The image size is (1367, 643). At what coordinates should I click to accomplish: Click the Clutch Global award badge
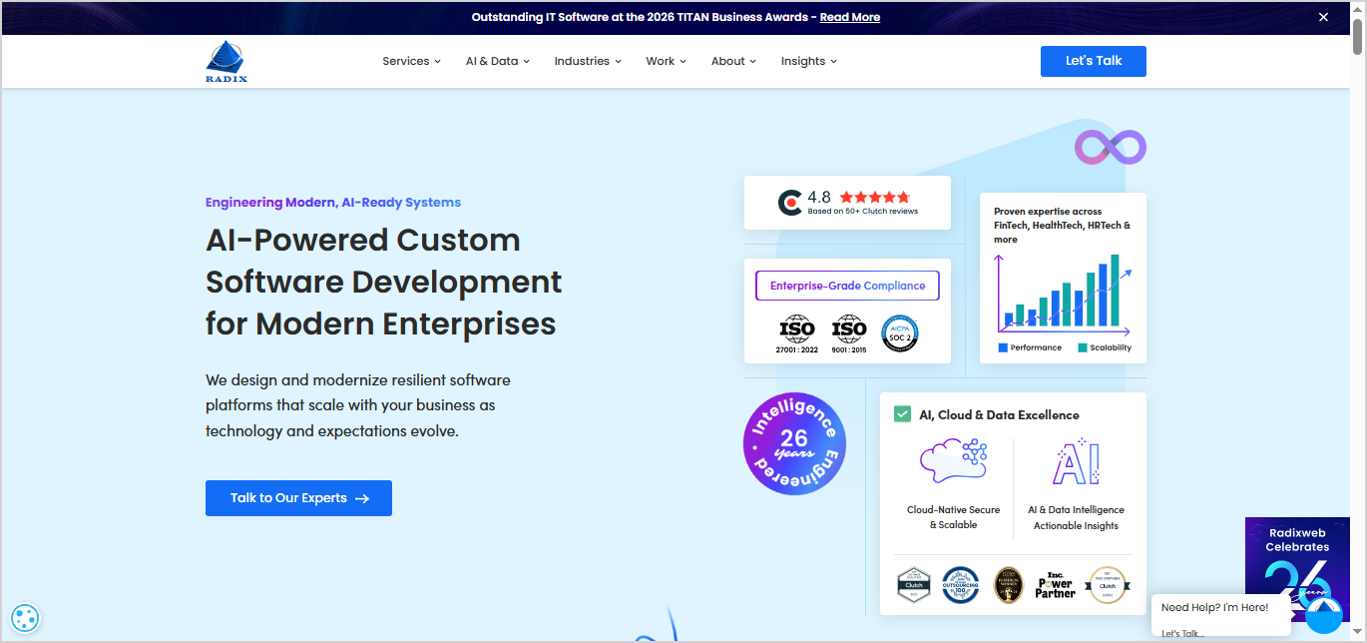coord(1107,585)
